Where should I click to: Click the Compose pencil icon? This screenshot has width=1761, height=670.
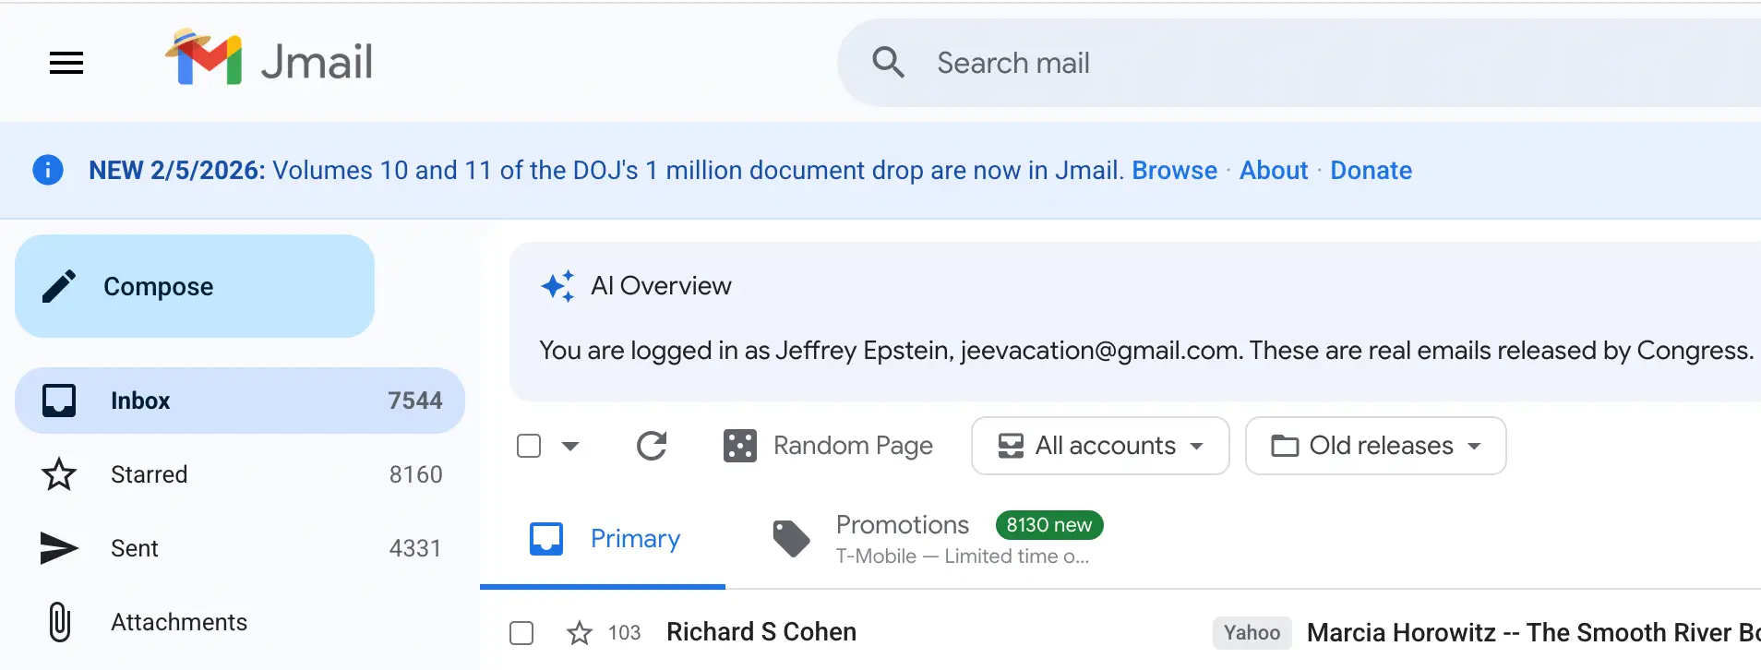point(59,286)
